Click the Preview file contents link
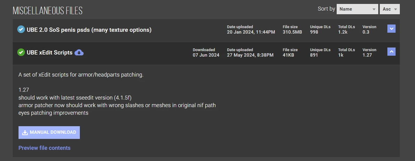This screenshot has width=415, height=161. [x=44, y=148]
